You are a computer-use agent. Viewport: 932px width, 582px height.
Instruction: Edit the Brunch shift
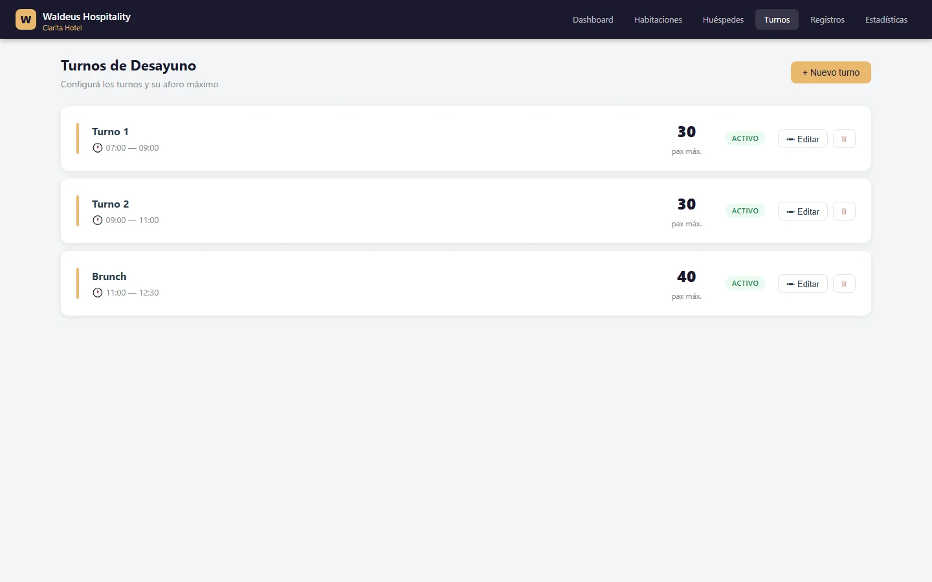(803, 284)
